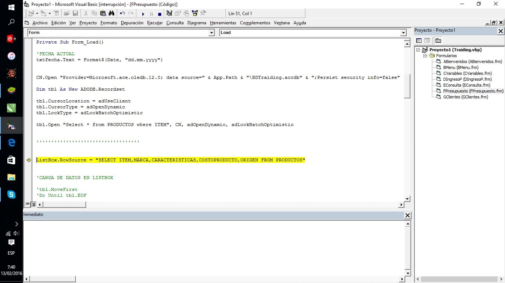The width and height of the screenshot is (505, 283).
Task: Open the Form object dropdown
Action: [211, 33]
